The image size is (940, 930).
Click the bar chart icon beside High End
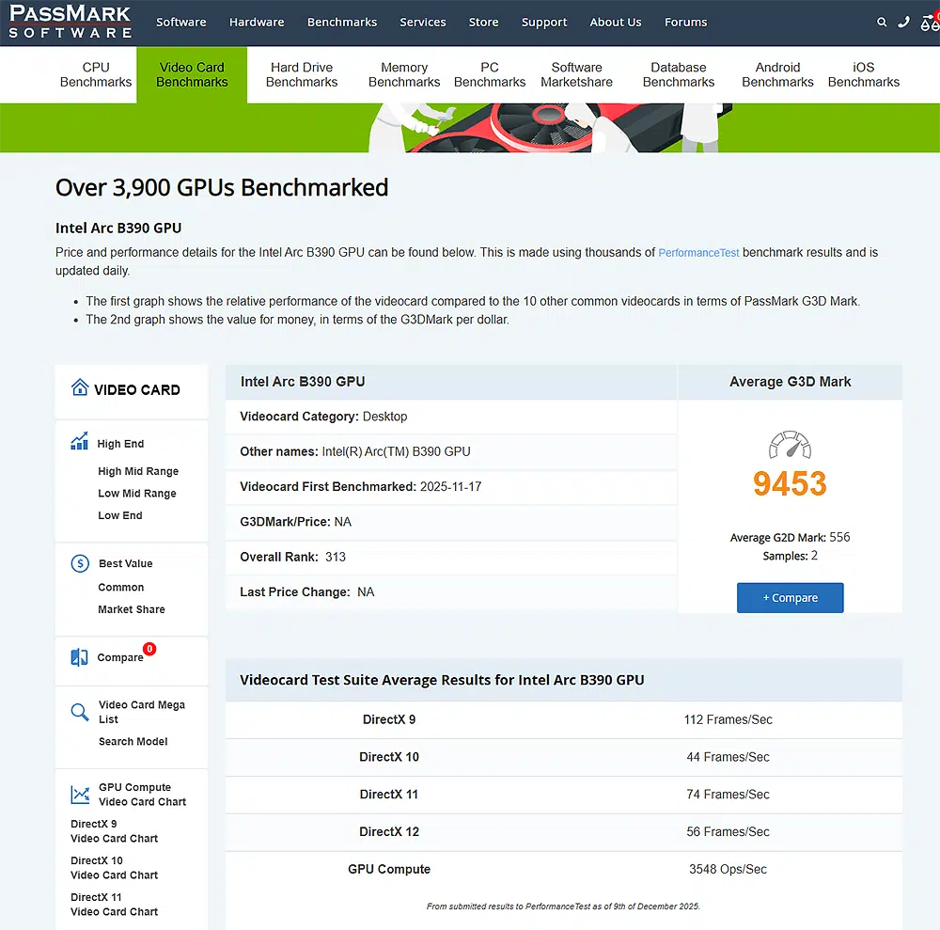pos(79,443)
